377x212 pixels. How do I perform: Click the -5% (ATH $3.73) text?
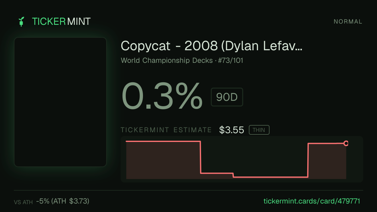click(63, 201)
